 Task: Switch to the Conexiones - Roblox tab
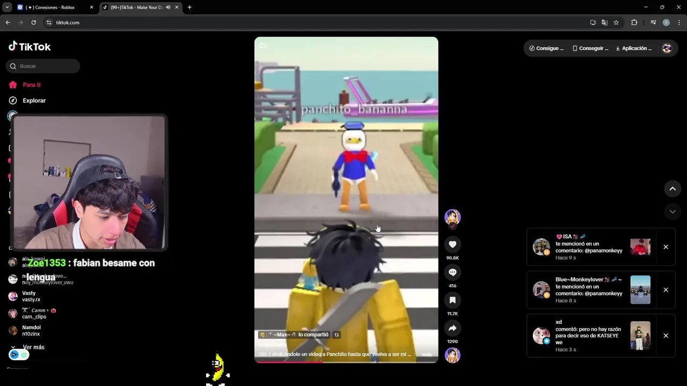pyautogui.click(x=55, y=8)
